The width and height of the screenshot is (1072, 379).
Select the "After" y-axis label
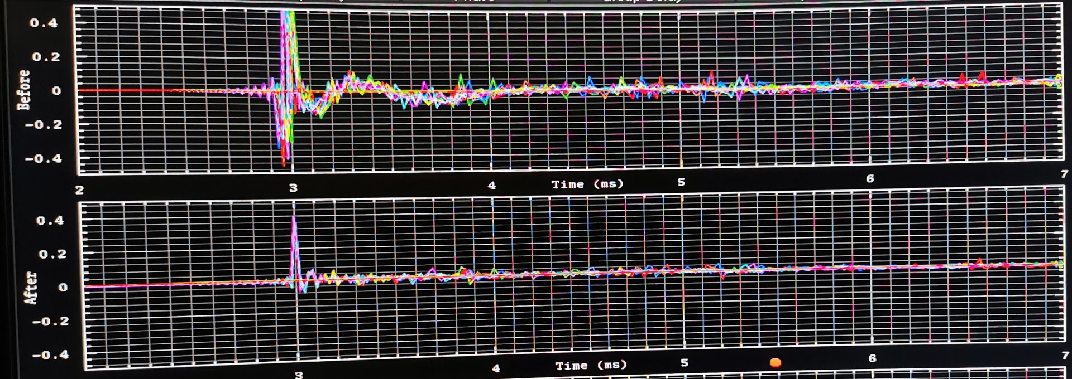click(31, 288)
